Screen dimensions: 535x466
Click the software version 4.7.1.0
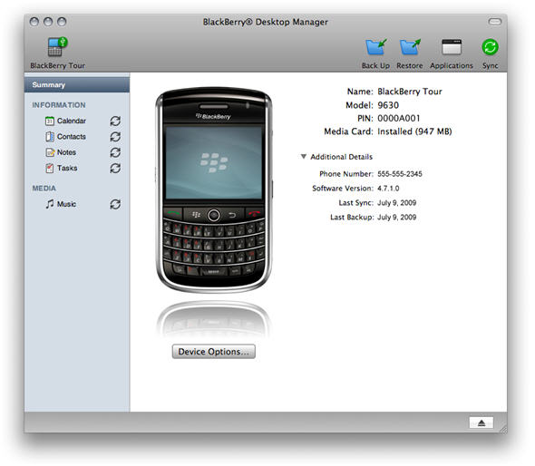click(x=388, y=189)
